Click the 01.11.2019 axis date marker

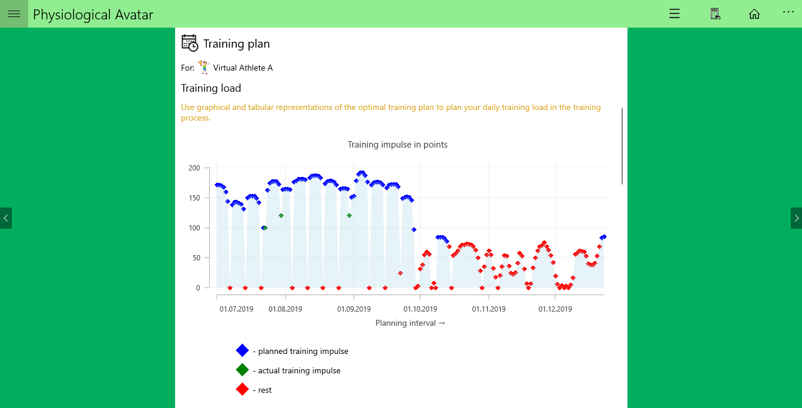[x=488, y=309]
